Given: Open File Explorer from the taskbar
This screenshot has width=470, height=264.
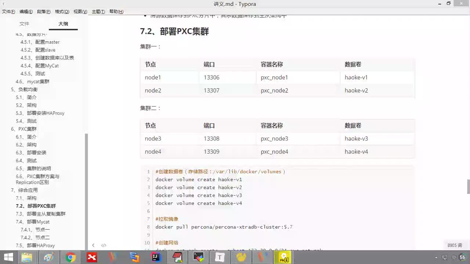Looking at the screenshot, I should click(x=27, y=257).
